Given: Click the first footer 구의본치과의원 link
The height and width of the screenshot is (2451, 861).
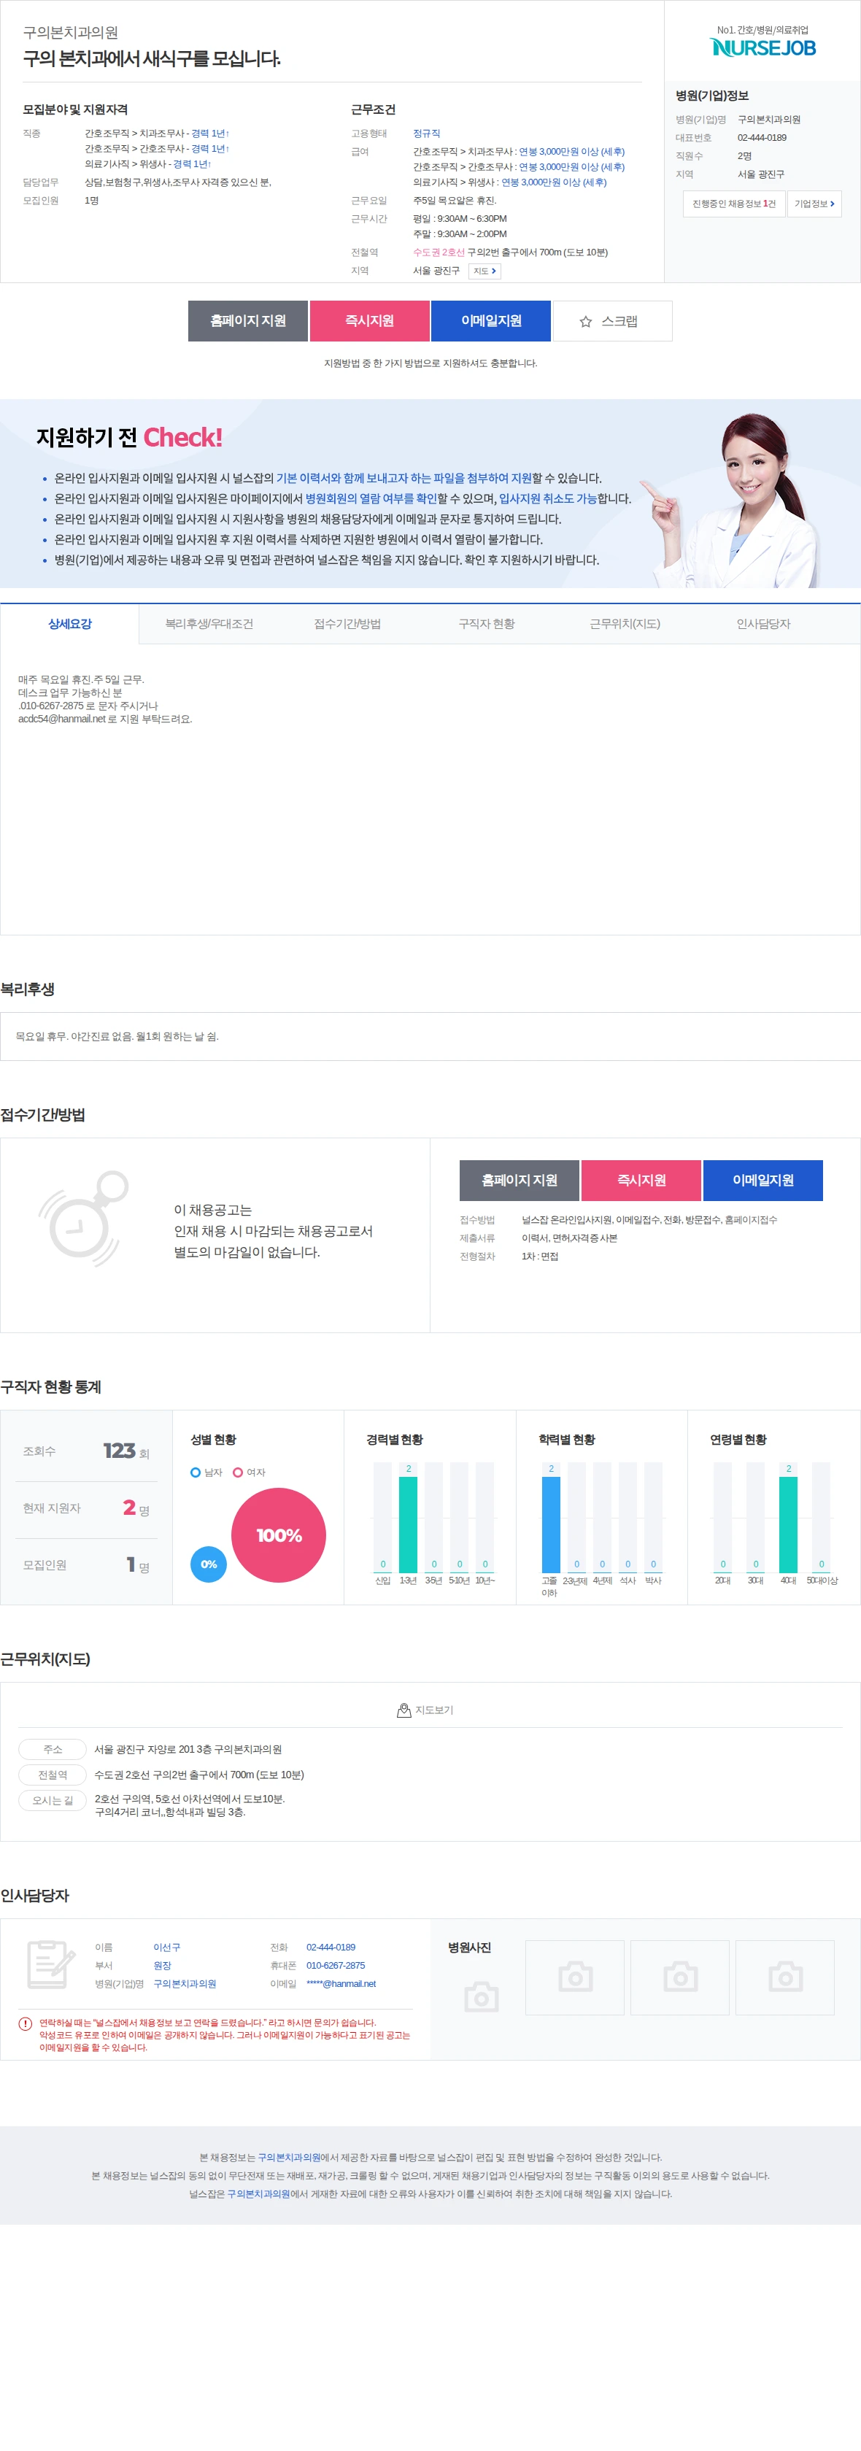Looking at the screenshot, I should tap(289, 2157).
